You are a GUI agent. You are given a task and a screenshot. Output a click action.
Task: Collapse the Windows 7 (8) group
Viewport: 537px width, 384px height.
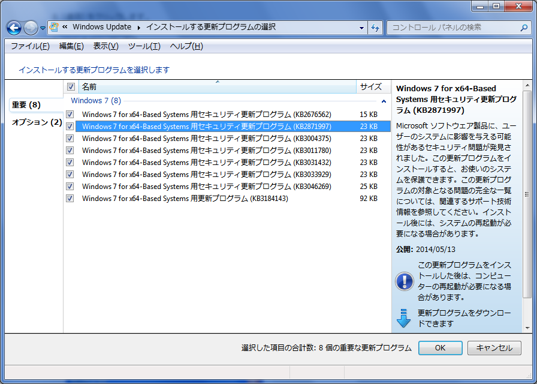pos(384,102)
